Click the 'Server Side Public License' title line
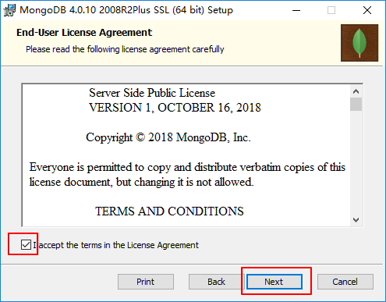 (x=152, y=93)
